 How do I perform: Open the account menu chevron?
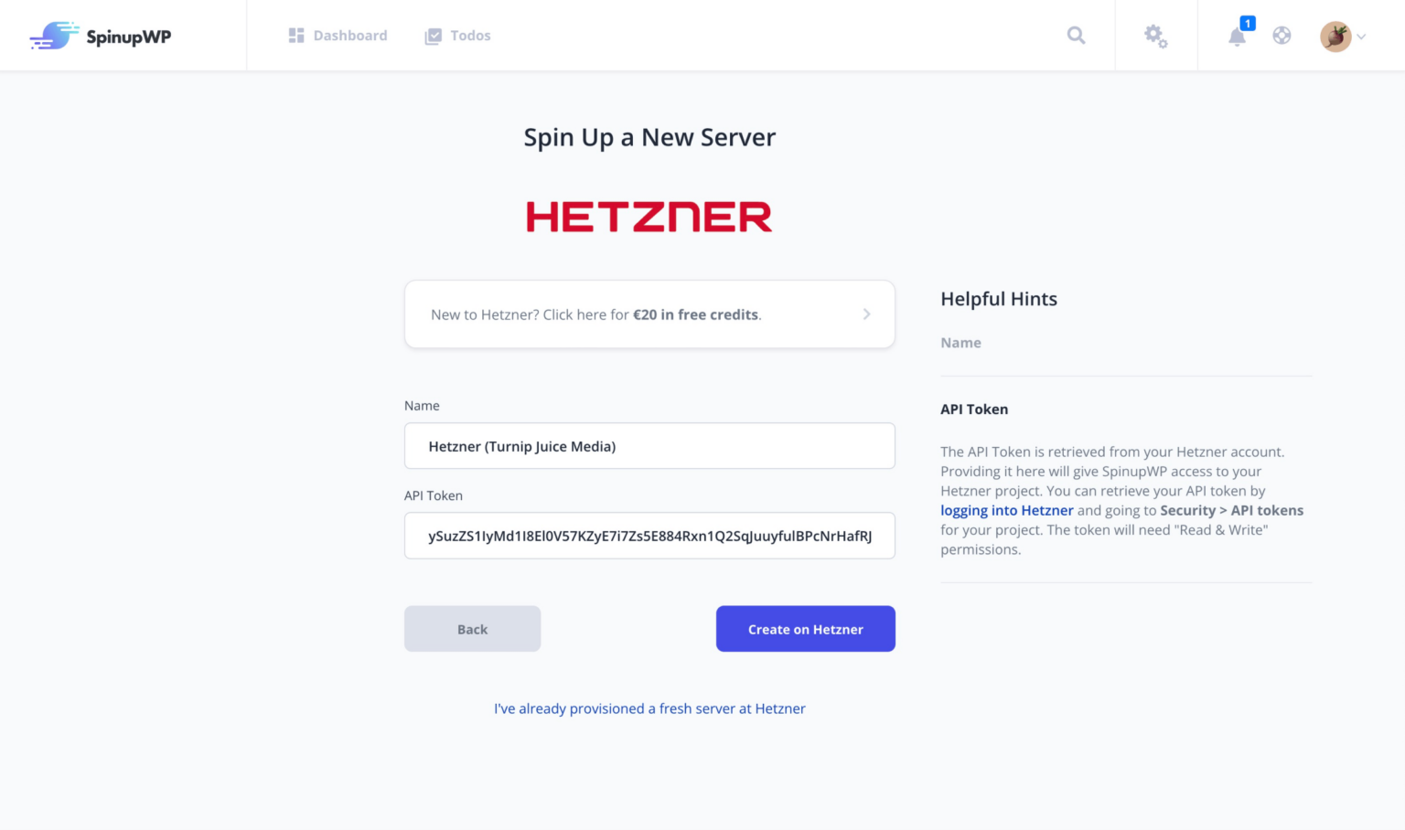[x=1362, y=37]
